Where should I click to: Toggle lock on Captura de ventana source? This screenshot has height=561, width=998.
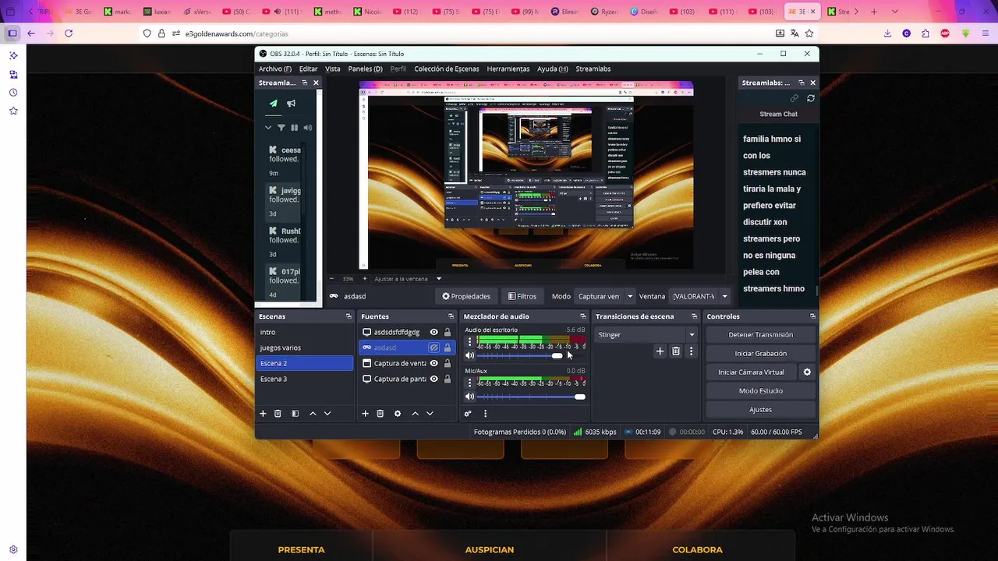pos(448,363)
